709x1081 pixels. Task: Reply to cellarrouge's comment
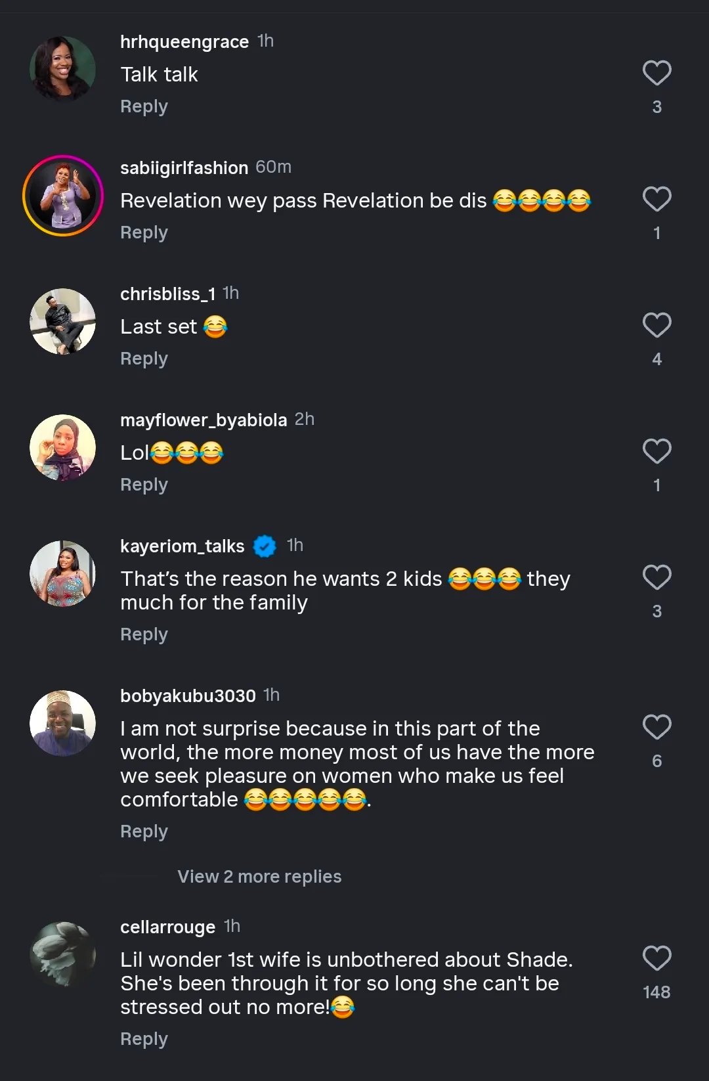coord(144,1039)
